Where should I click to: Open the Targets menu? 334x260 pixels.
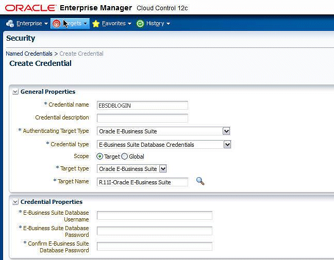click(x=70, y=23)
